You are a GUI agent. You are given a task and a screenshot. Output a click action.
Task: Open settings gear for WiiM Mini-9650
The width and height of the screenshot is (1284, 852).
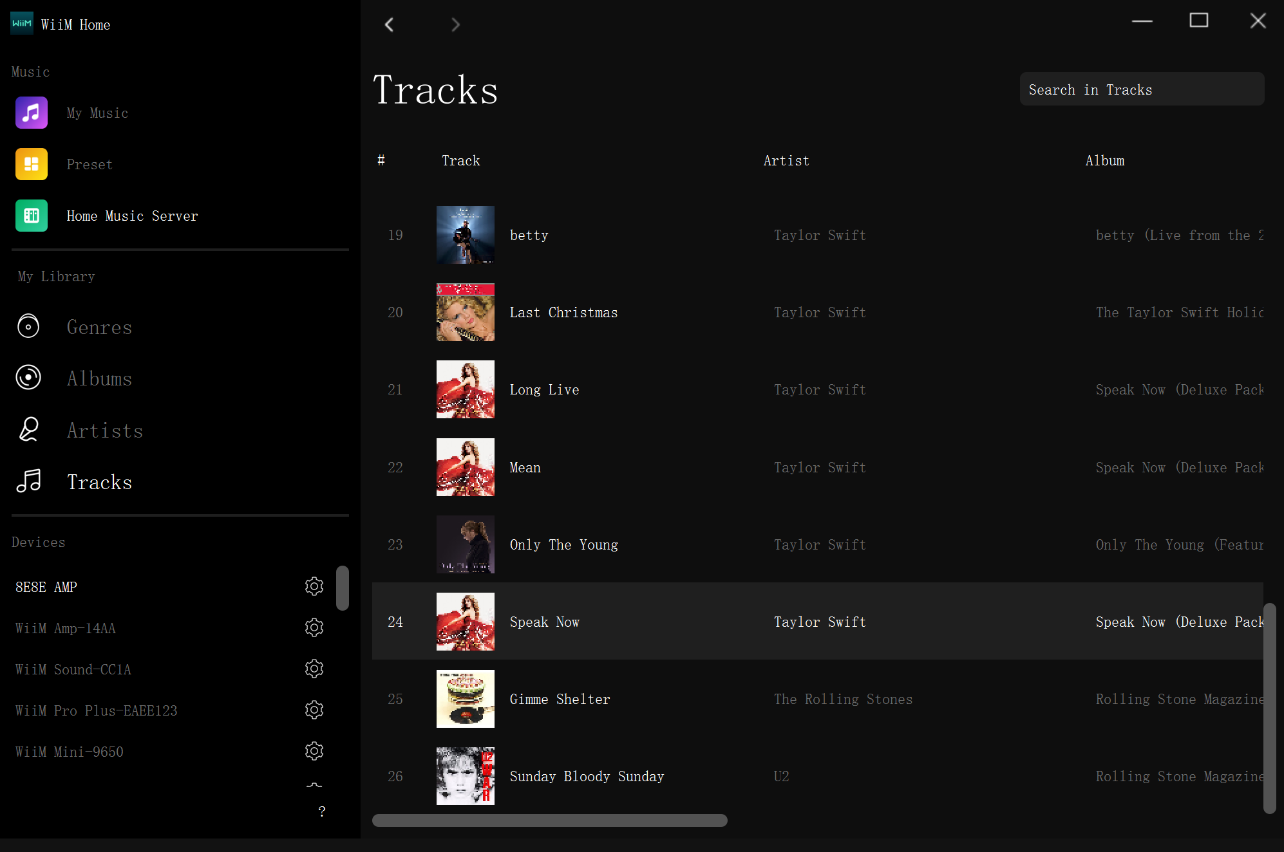[314, 751]
